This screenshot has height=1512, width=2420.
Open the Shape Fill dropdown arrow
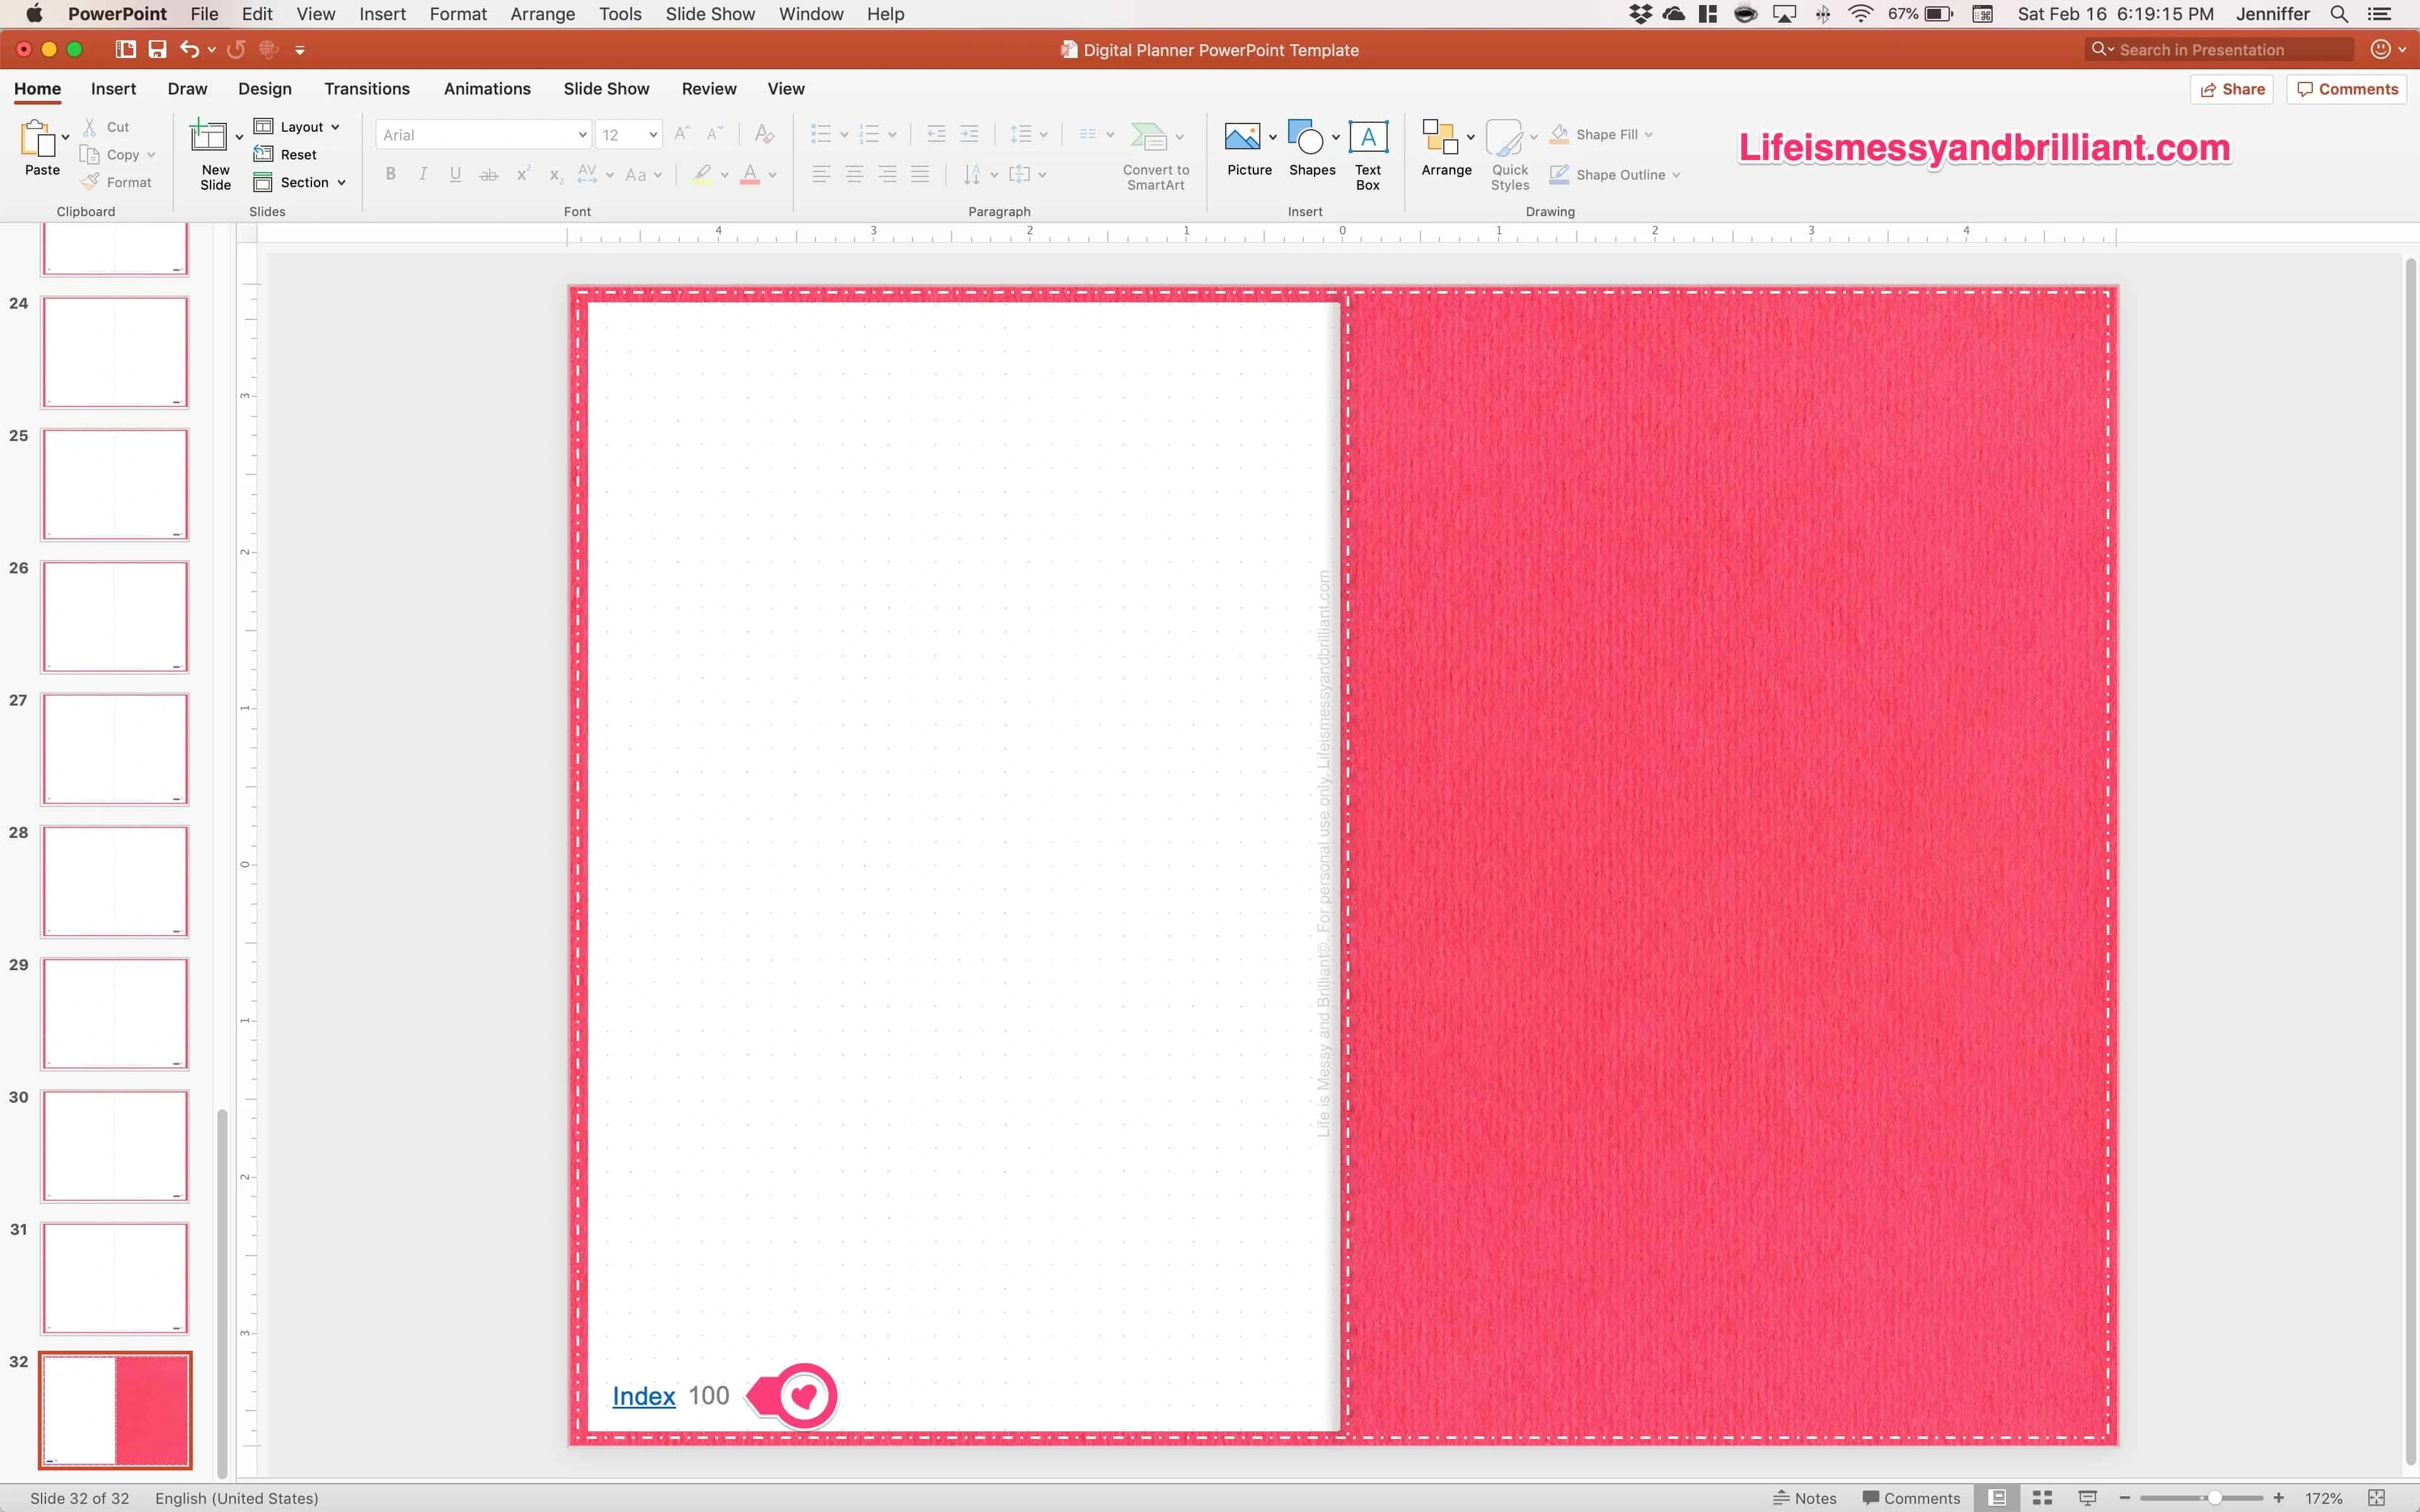click(x=1648, y=135)
